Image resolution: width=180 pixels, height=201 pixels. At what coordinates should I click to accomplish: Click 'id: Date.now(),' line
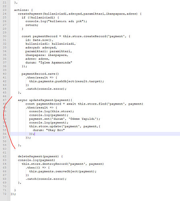[x=39, y=40]
